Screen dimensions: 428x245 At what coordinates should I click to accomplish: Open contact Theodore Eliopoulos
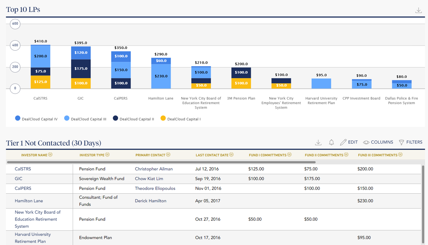coord(155,188)
